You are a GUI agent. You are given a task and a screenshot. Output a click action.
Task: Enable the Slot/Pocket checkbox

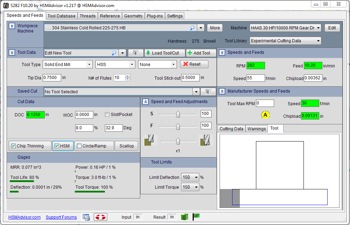click(107, 115)
